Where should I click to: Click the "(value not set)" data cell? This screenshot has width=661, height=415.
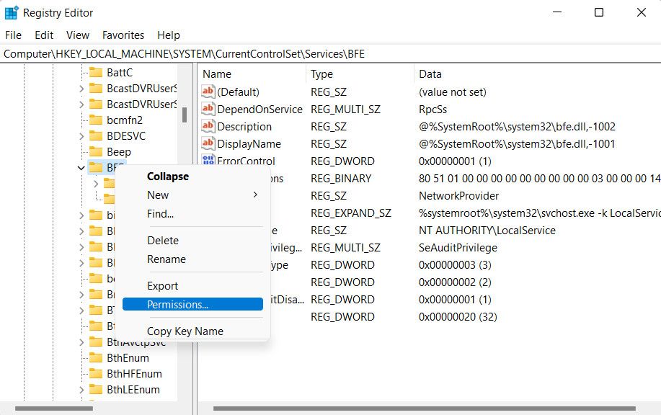[453, 92]
